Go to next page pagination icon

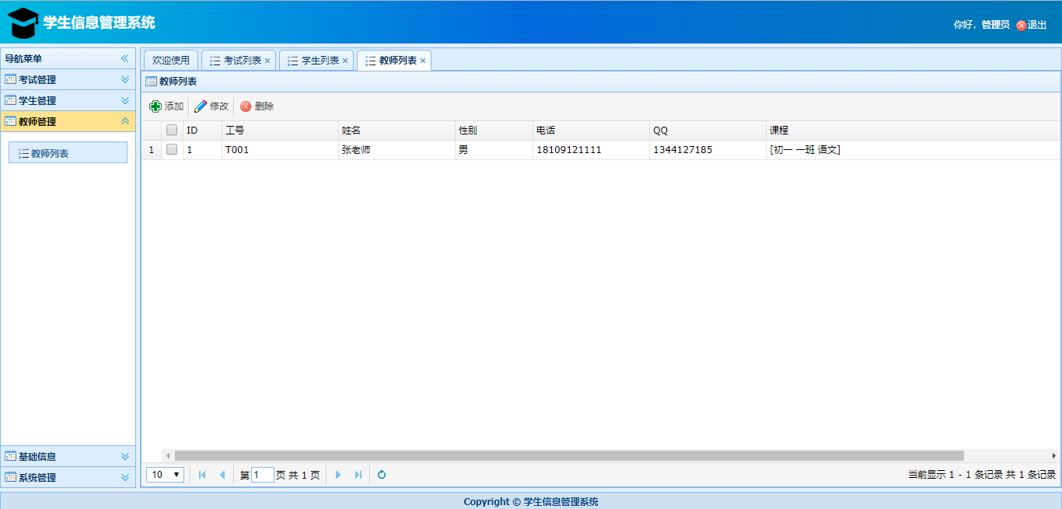tap(338, 474)
